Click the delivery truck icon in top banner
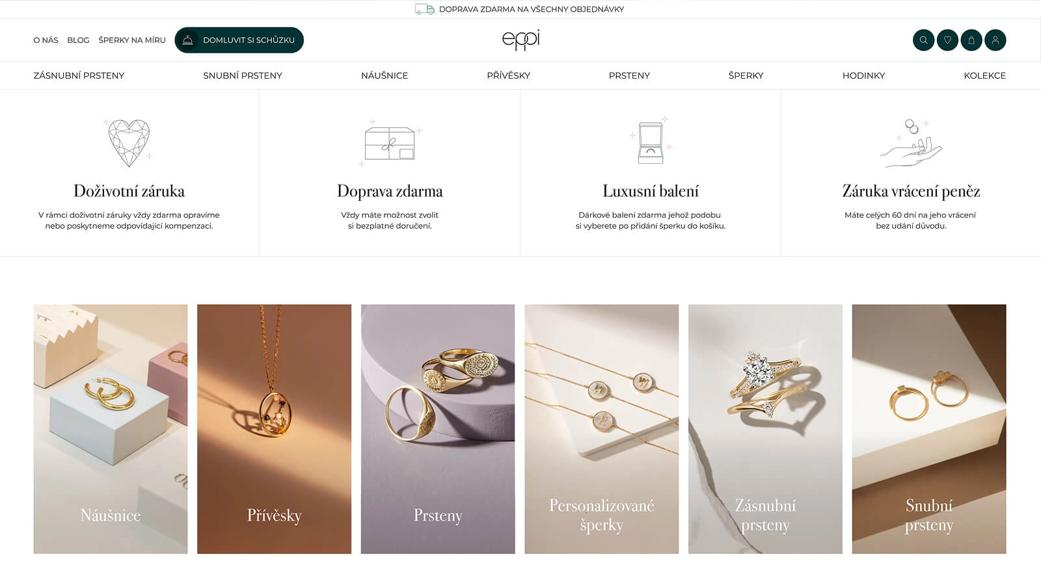Viewport: 1041px width, 585px height. point(425,9)
